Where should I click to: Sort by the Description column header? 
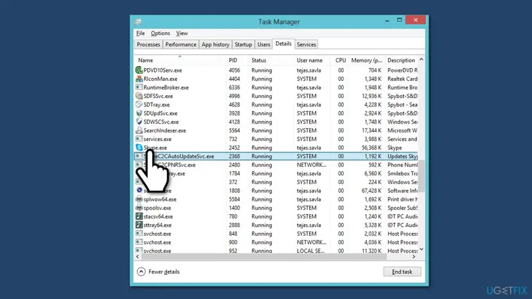click(401, 60)
